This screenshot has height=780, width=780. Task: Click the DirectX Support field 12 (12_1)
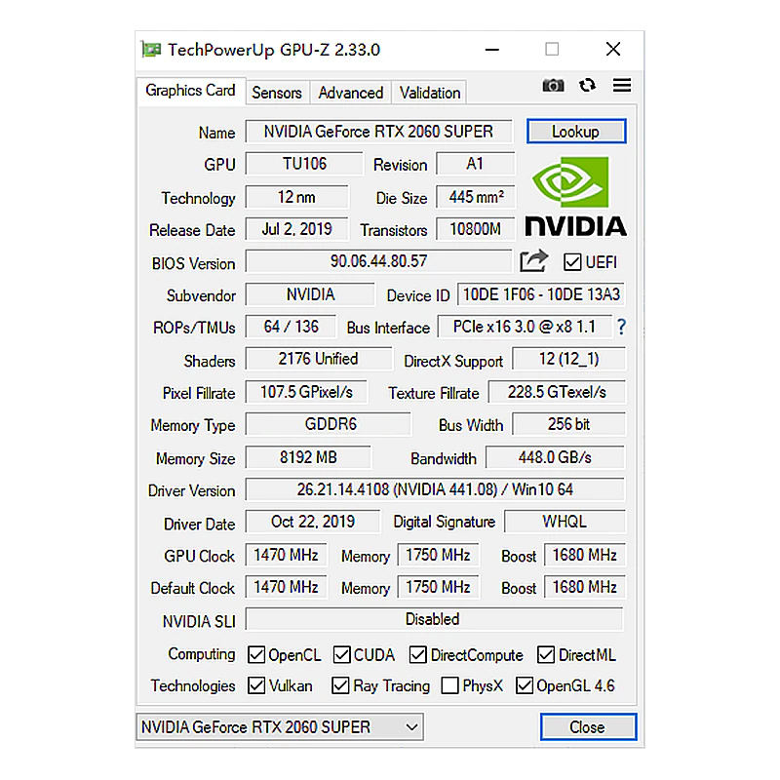click(x=569, y=359)
